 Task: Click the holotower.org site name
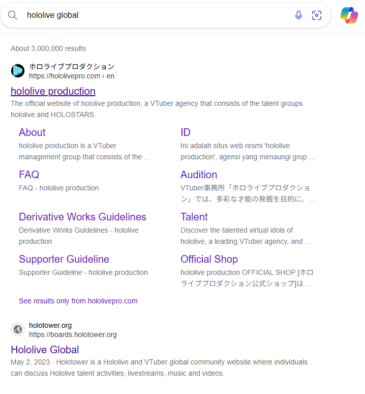point(50,325)
